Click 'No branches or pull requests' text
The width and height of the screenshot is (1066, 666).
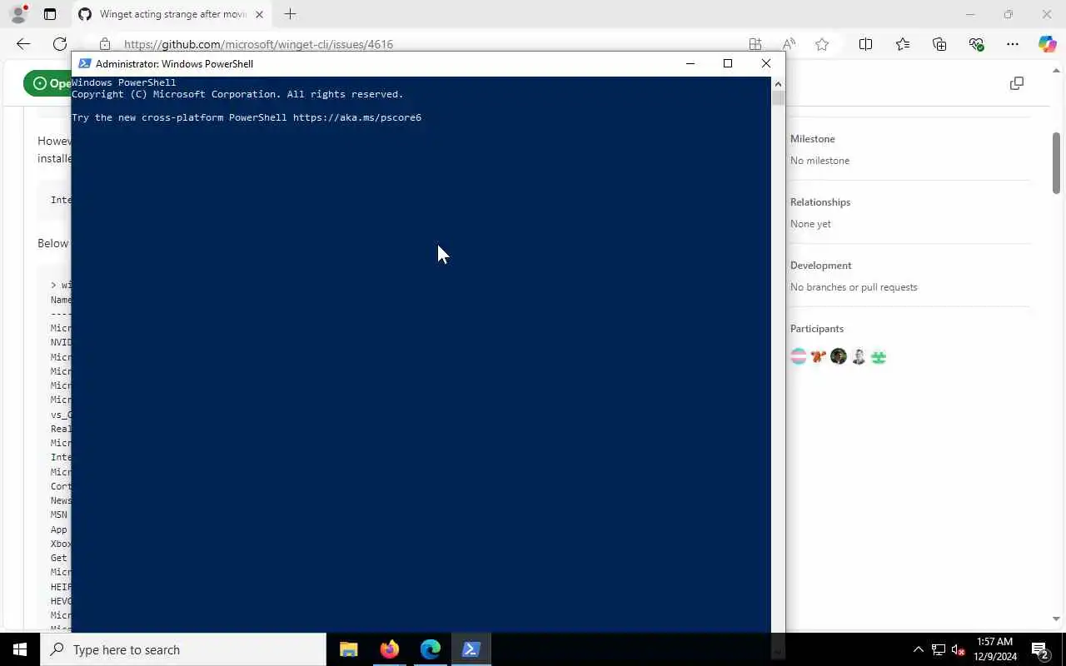tap(854, 287)
